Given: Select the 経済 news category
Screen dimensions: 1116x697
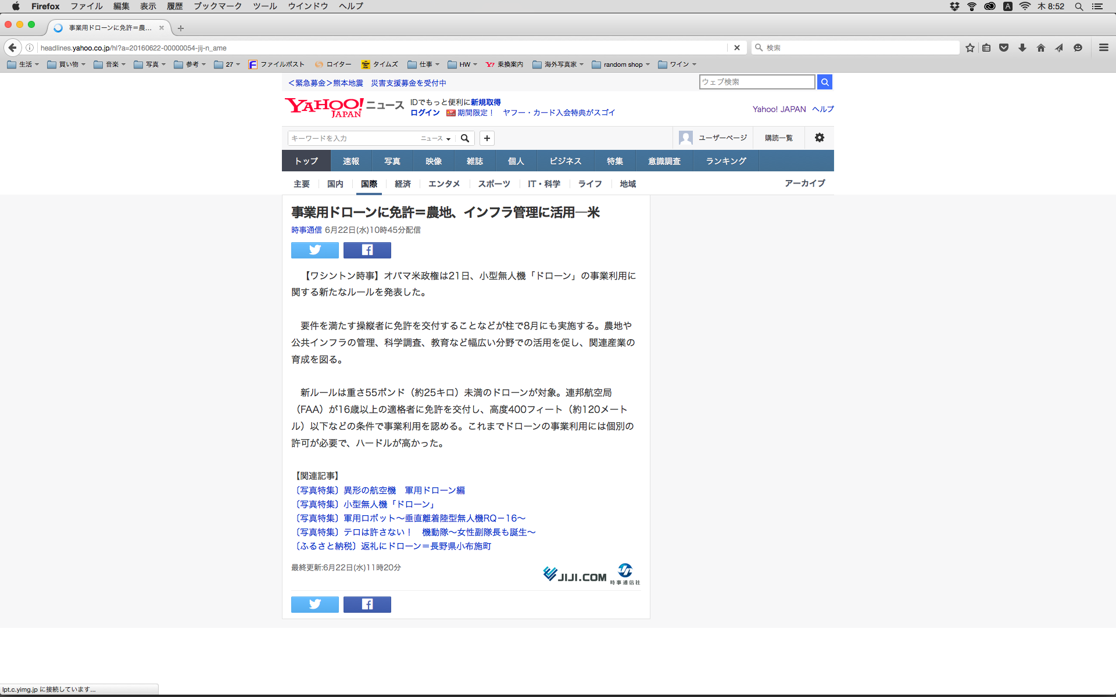Looking at the screenshot, I should 402,184.
